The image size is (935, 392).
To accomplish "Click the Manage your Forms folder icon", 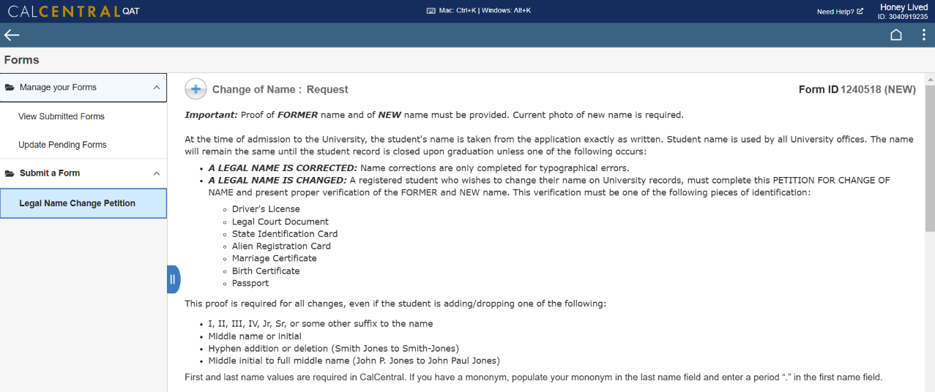I will pyautogui.click(x=10, y=88).
